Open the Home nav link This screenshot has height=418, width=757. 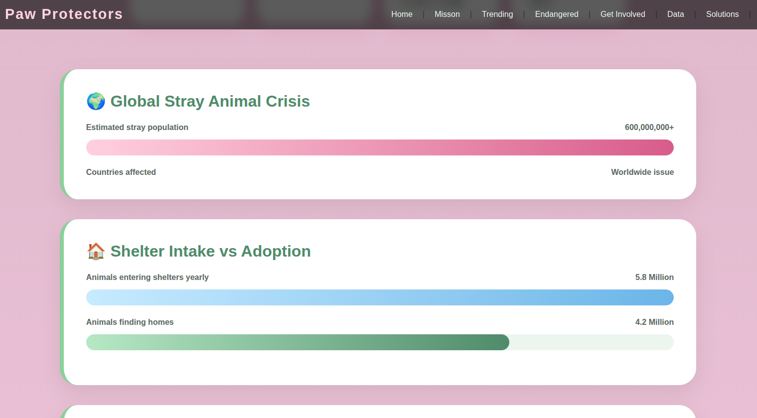click(x=402, y=14)
